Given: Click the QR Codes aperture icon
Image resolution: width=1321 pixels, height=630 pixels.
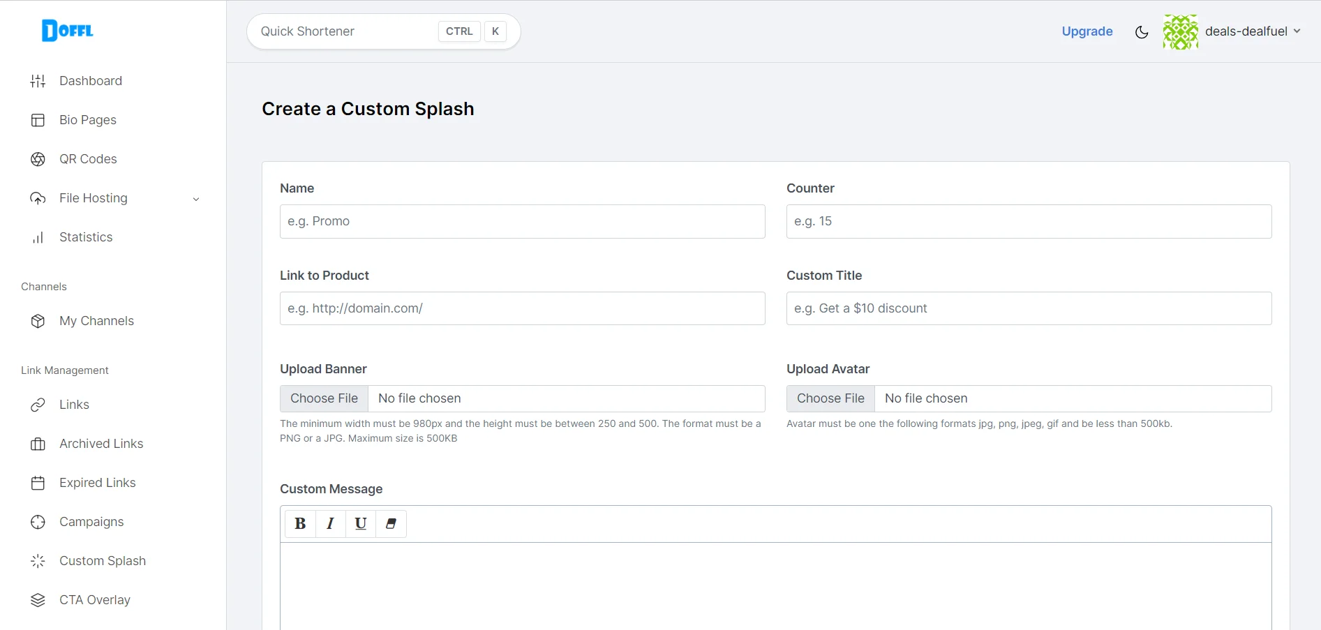Looking at the screenshot, I should coord(38,159).
